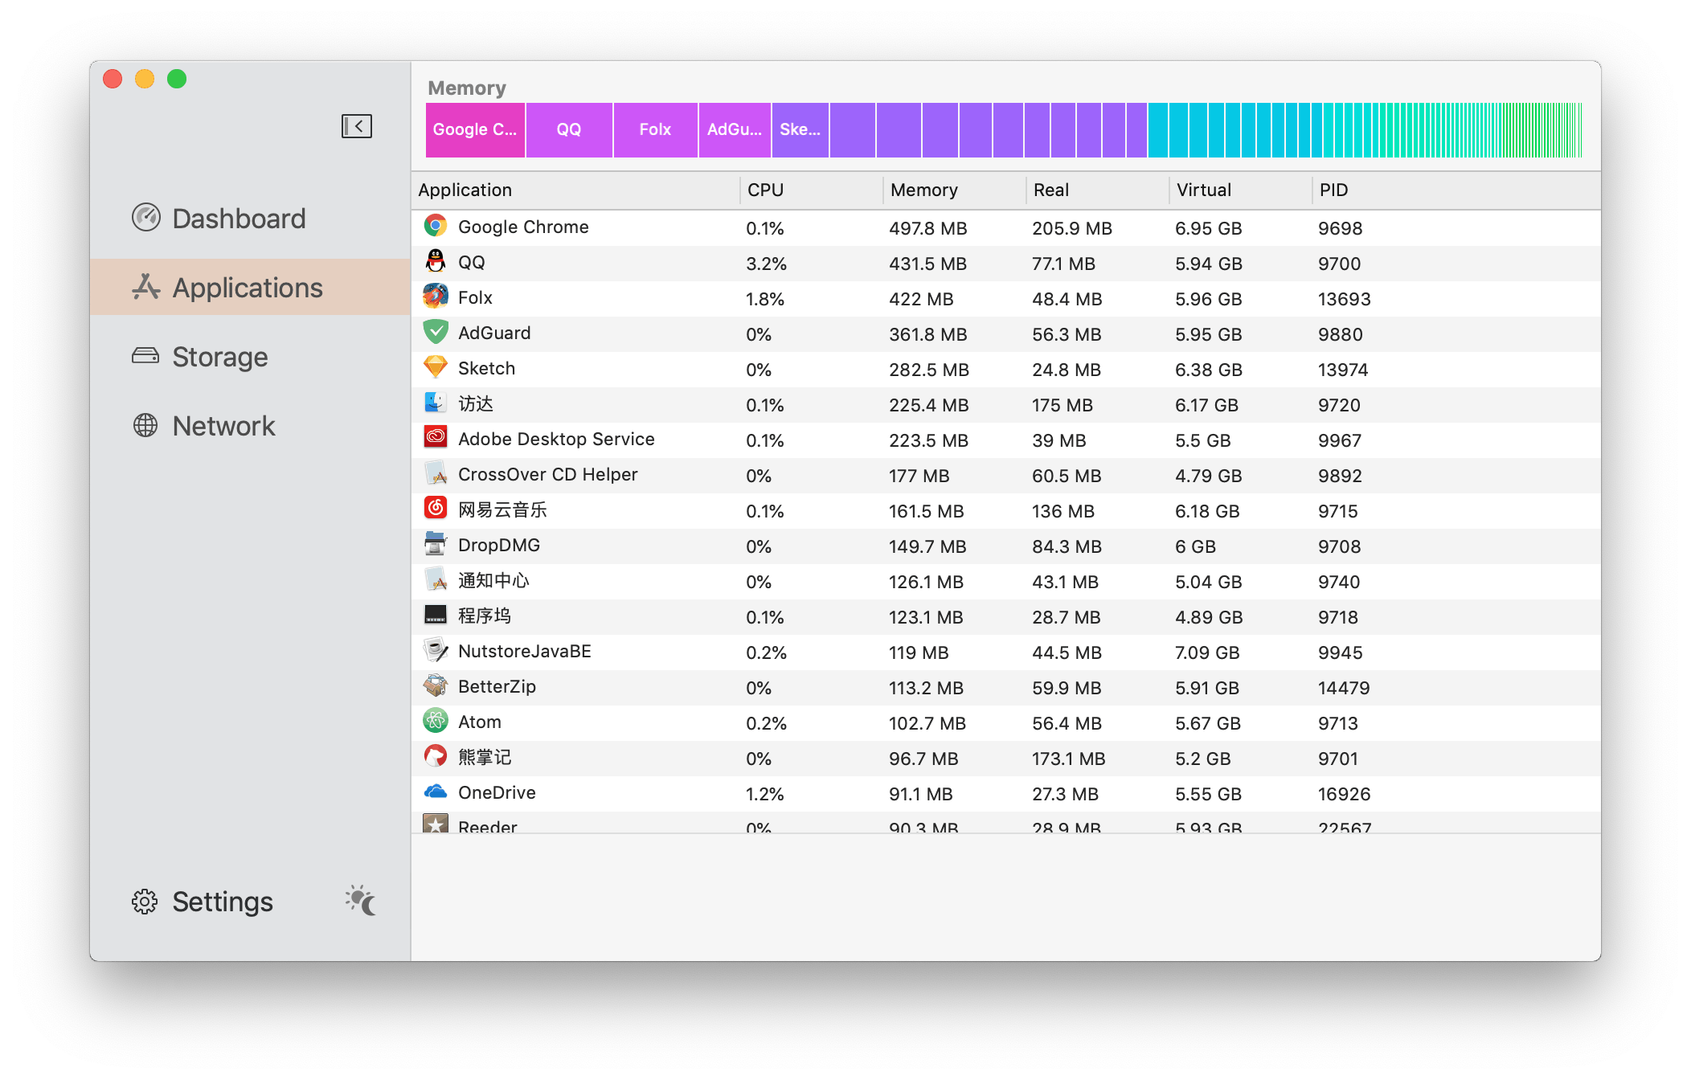The width and height of the screenshot is (1691, 1080).
Task: Sort by the PID column header
Action: click(x=1333, y=190)
